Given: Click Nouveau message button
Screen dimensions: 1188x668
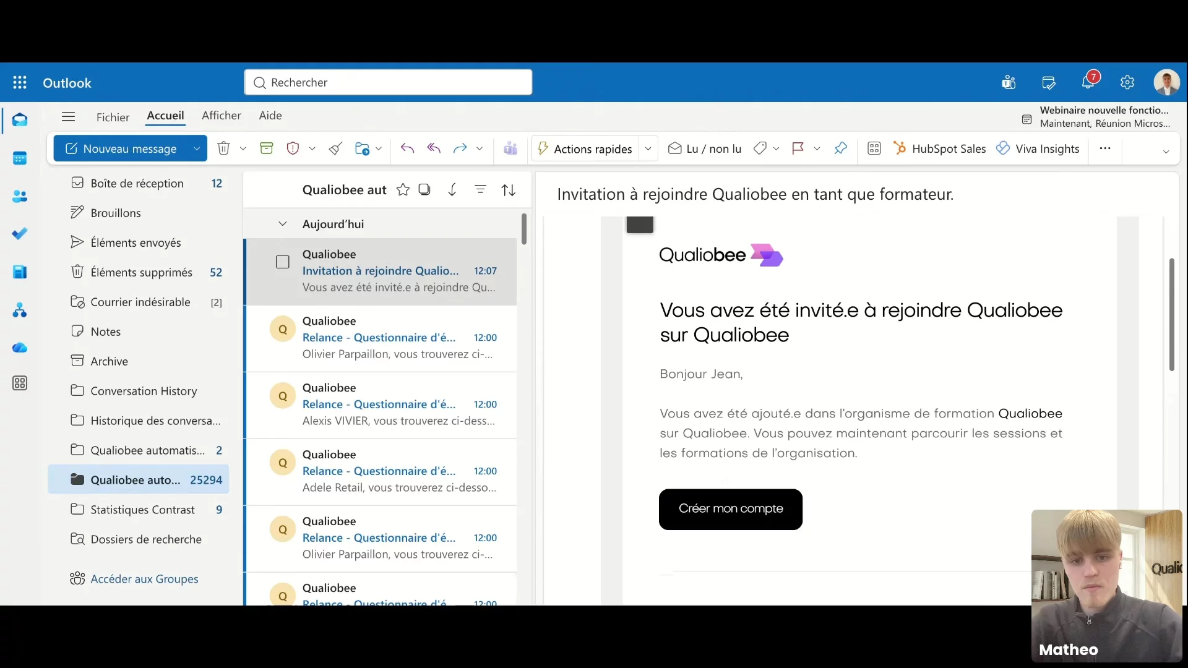Looking at the screenshot, I should (121, 148).
